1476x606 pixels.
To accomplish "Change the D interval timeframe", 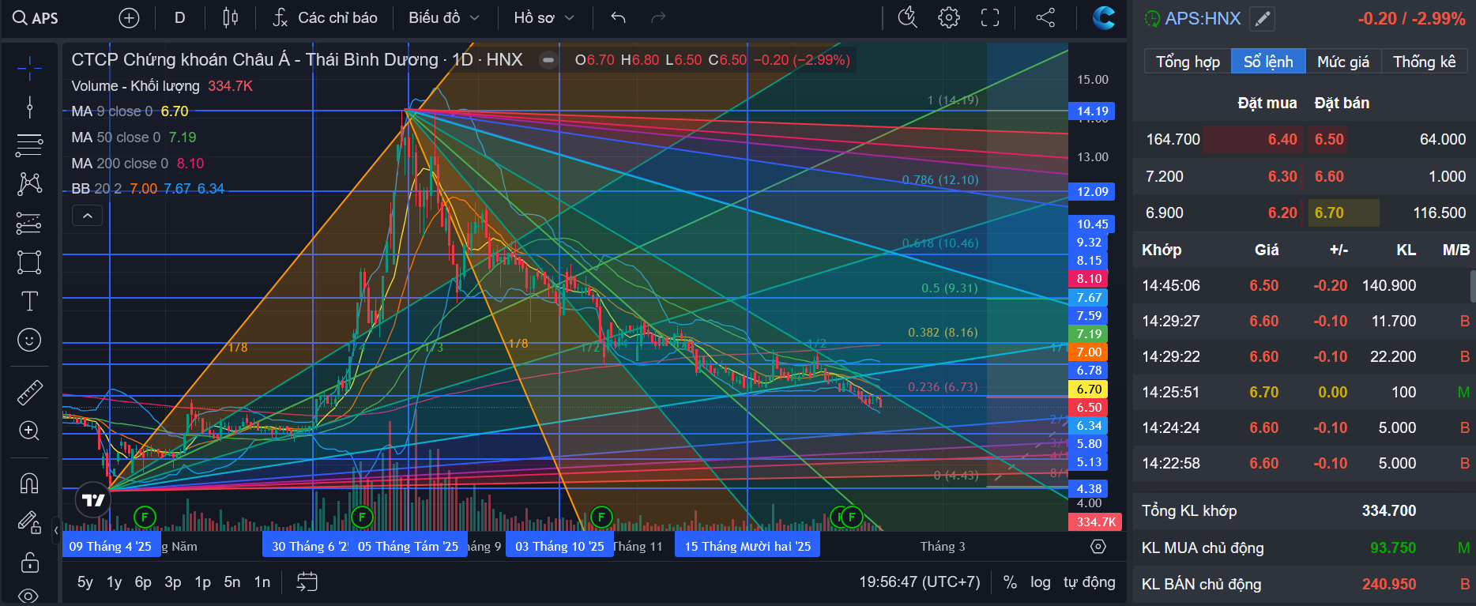I will pos(179,17).
